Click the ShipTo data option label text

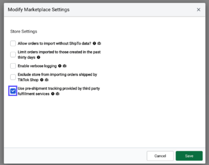[54, 43]
